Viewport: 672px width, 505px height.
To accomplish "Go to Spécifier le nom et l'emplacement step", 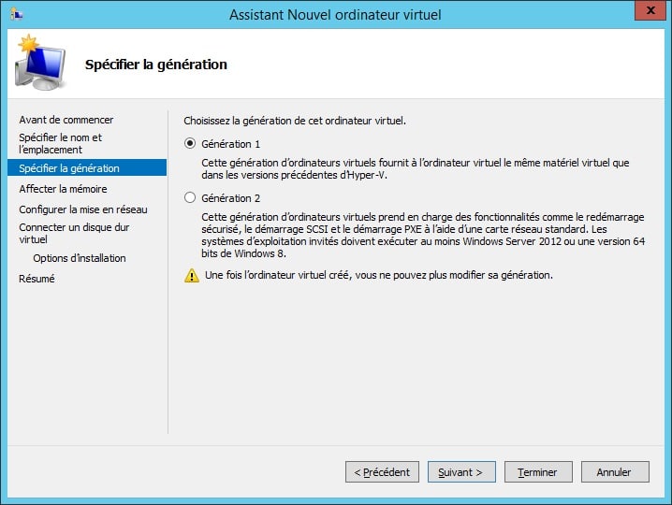I will (x=61, y=143).
